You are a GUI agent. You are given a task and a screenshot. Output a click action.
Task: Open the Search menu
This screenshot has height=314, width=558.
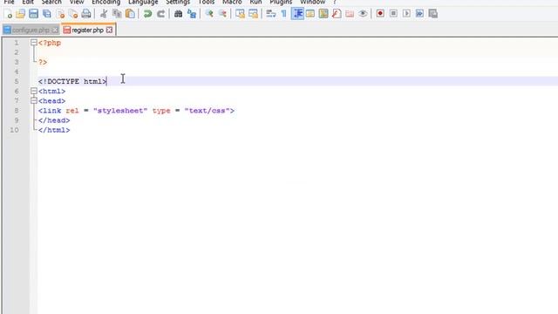click(x=51, y=2)
